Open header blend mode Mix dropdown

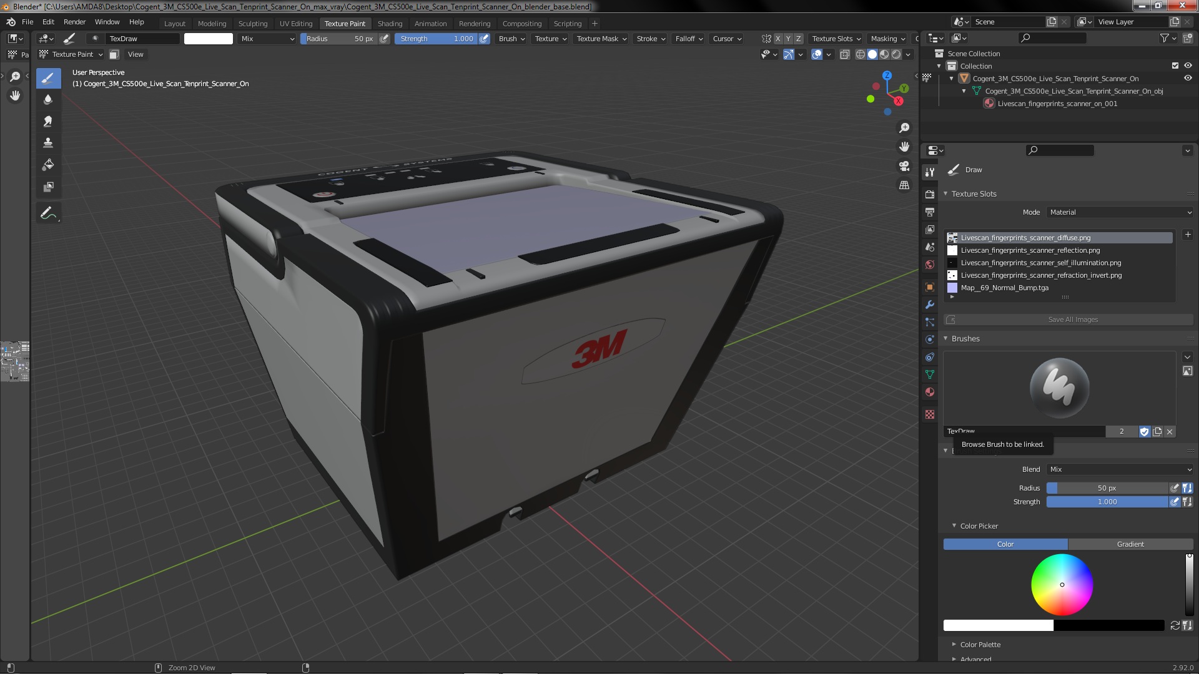coord(268,39)
